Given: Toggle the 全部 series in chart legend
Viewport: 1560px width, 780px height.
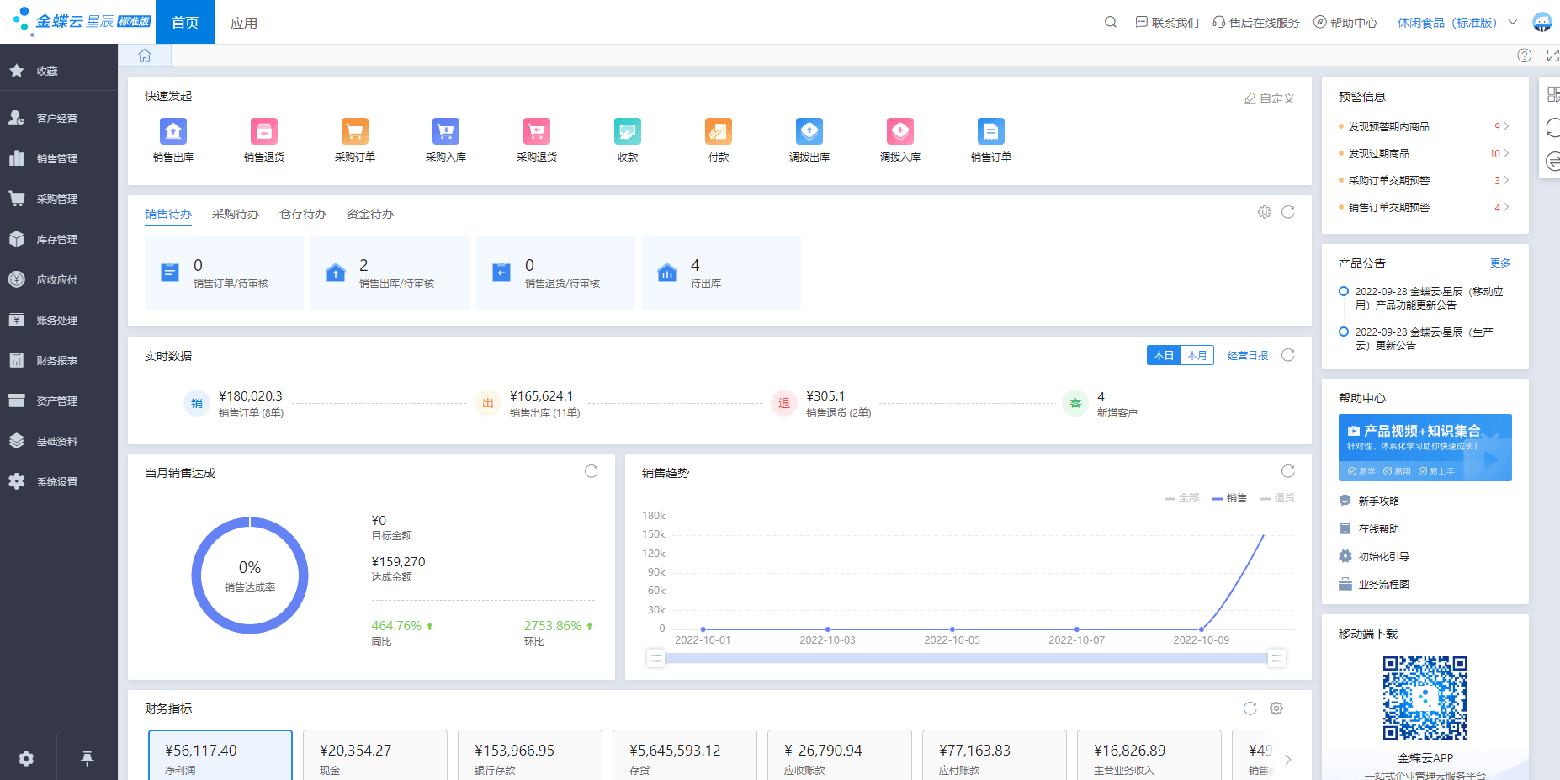Looking at the screenshot, I should point(1181,498).
